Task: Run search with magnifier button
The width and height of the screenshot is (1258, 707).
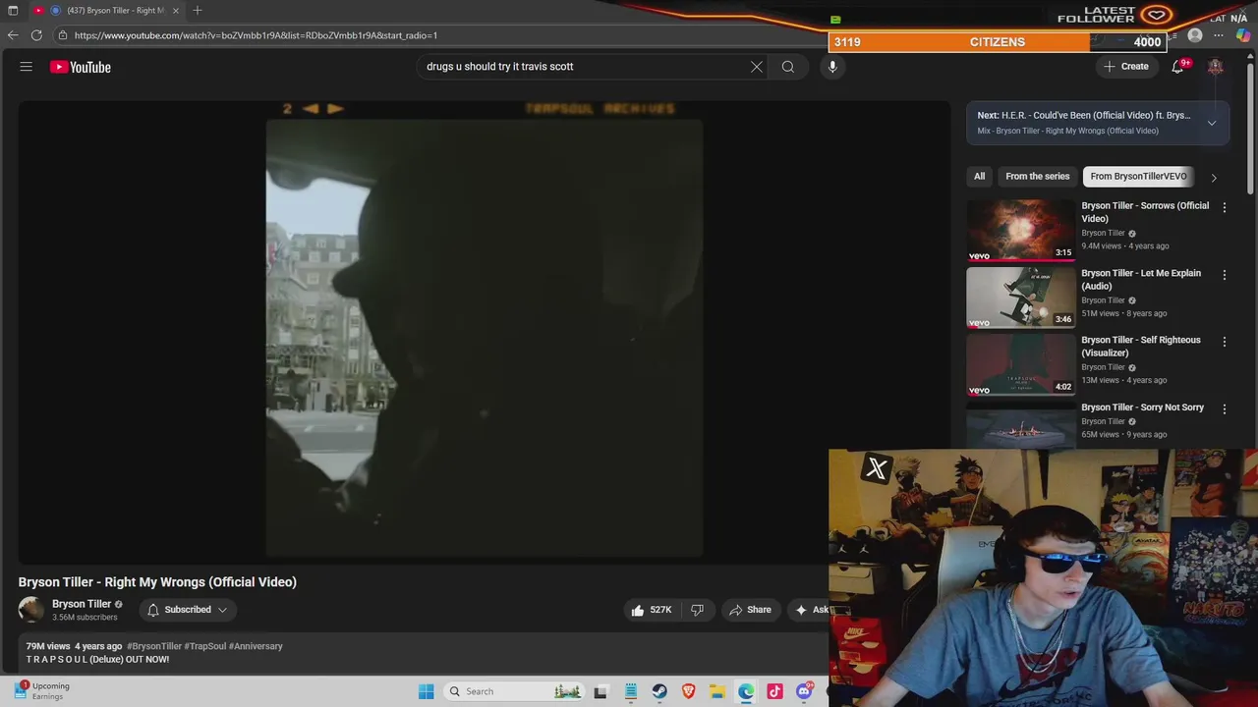Action: coord(788,67)
